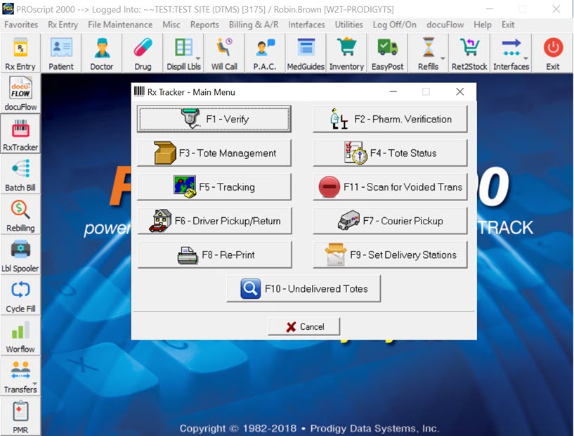Open the File Maintenance menu
The width and height of the screenshot is (574, 436).
pos(120,25)
